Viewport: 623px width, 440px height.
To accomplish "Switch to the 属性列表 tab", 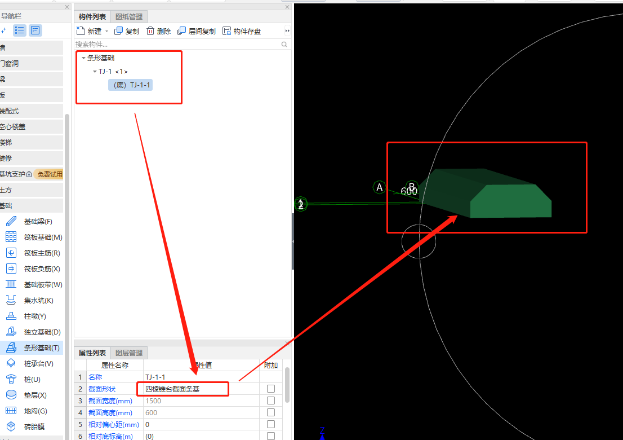I will (92, 353).
